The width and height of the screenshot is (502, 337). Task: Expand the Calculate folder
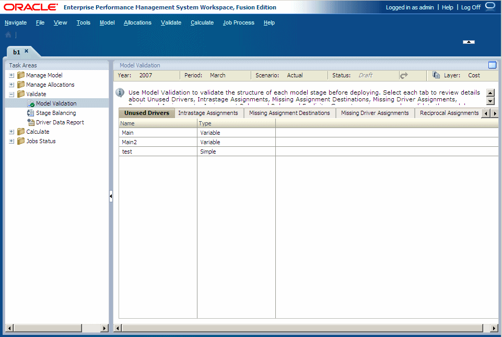(x=11, y=132)
